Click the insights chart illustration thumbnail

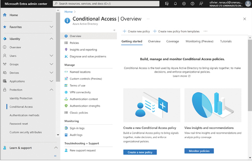pos(213,105)
